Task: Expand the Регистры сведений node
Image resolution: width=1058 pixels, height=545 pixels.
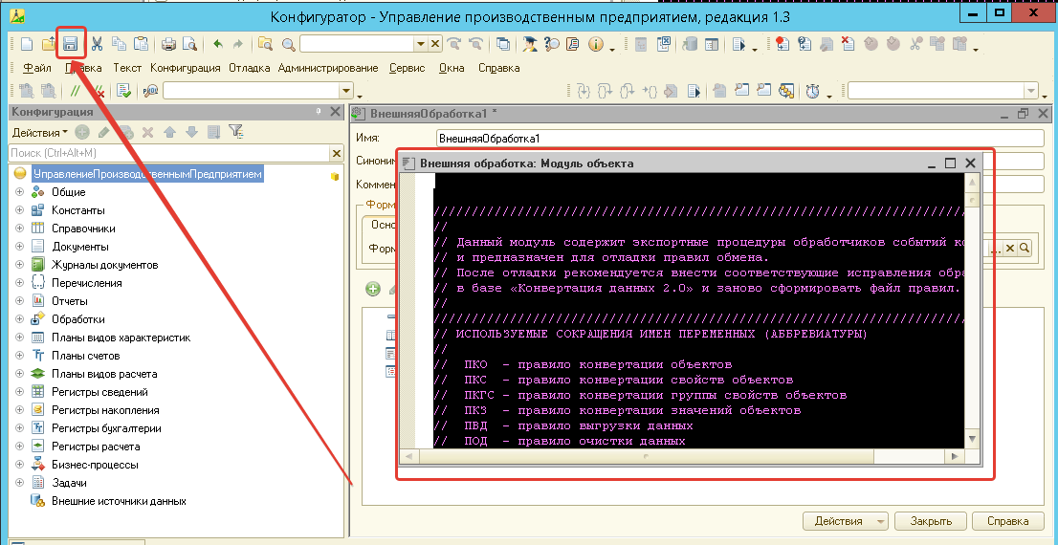Action: point(19,392)
